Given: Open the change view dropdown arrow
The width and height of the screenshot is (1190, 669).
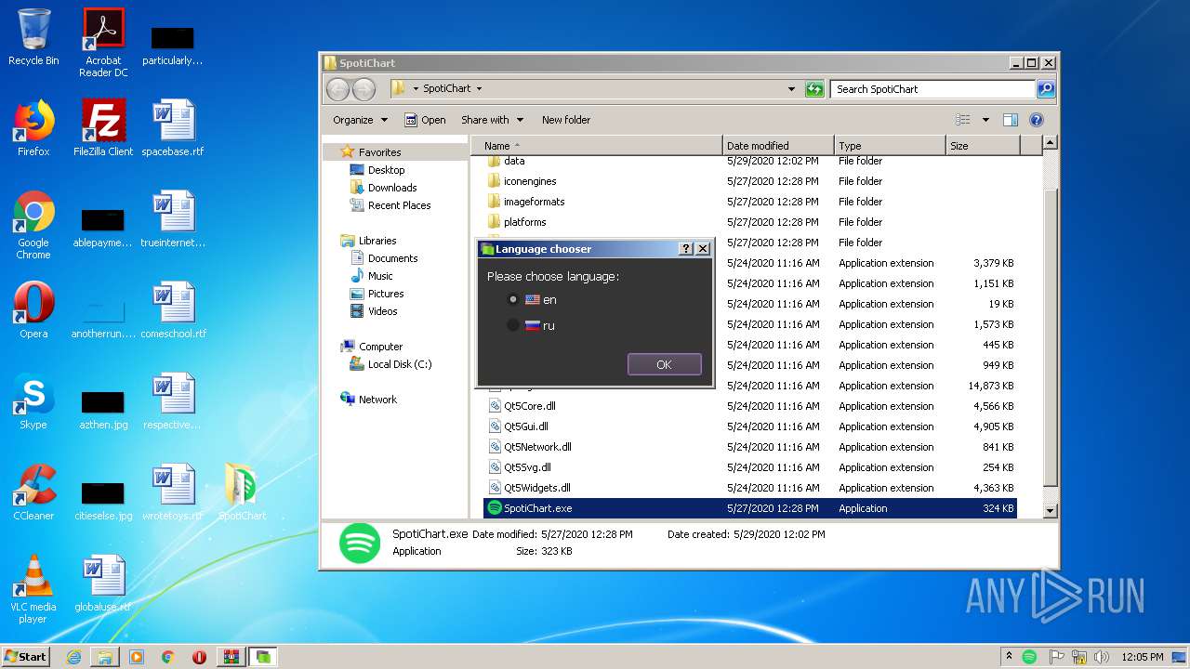Looking at the screenshot, I should (985, 120).
